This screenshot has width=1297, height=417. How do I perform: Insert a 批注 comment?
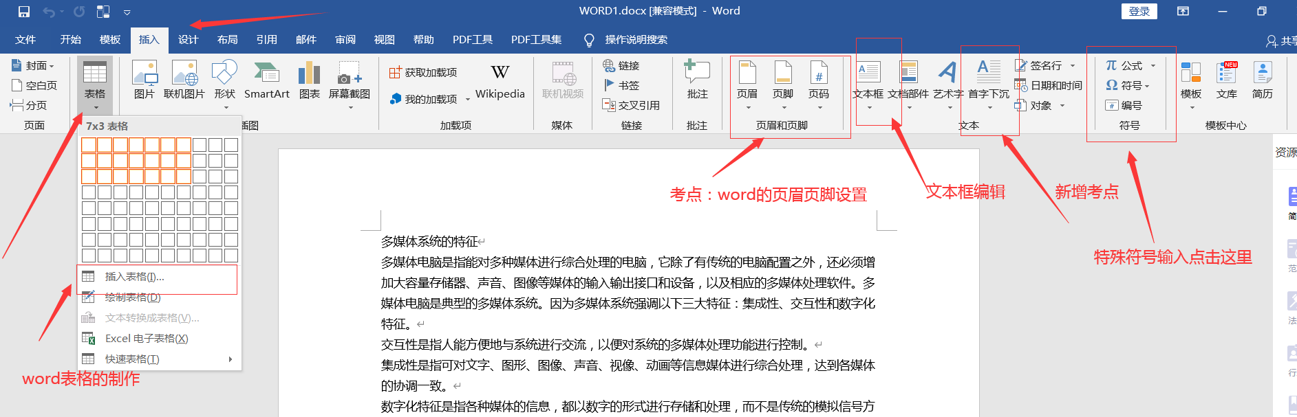[x=697, y=80]
